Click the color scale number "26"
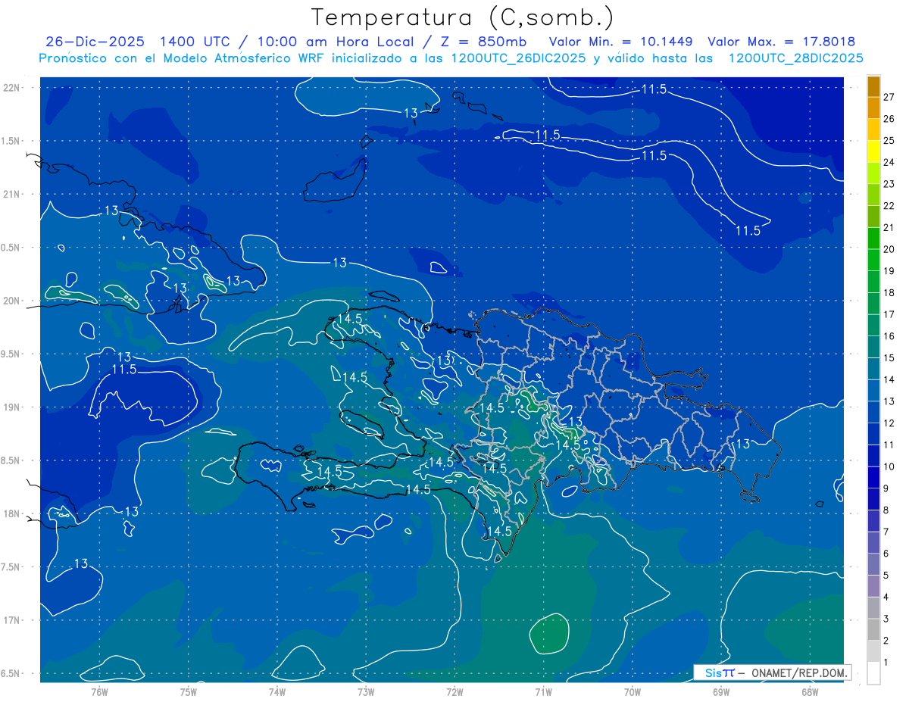The width and height of the screenshot is (909, 702). pyautogui.click(x=889, y=119)
